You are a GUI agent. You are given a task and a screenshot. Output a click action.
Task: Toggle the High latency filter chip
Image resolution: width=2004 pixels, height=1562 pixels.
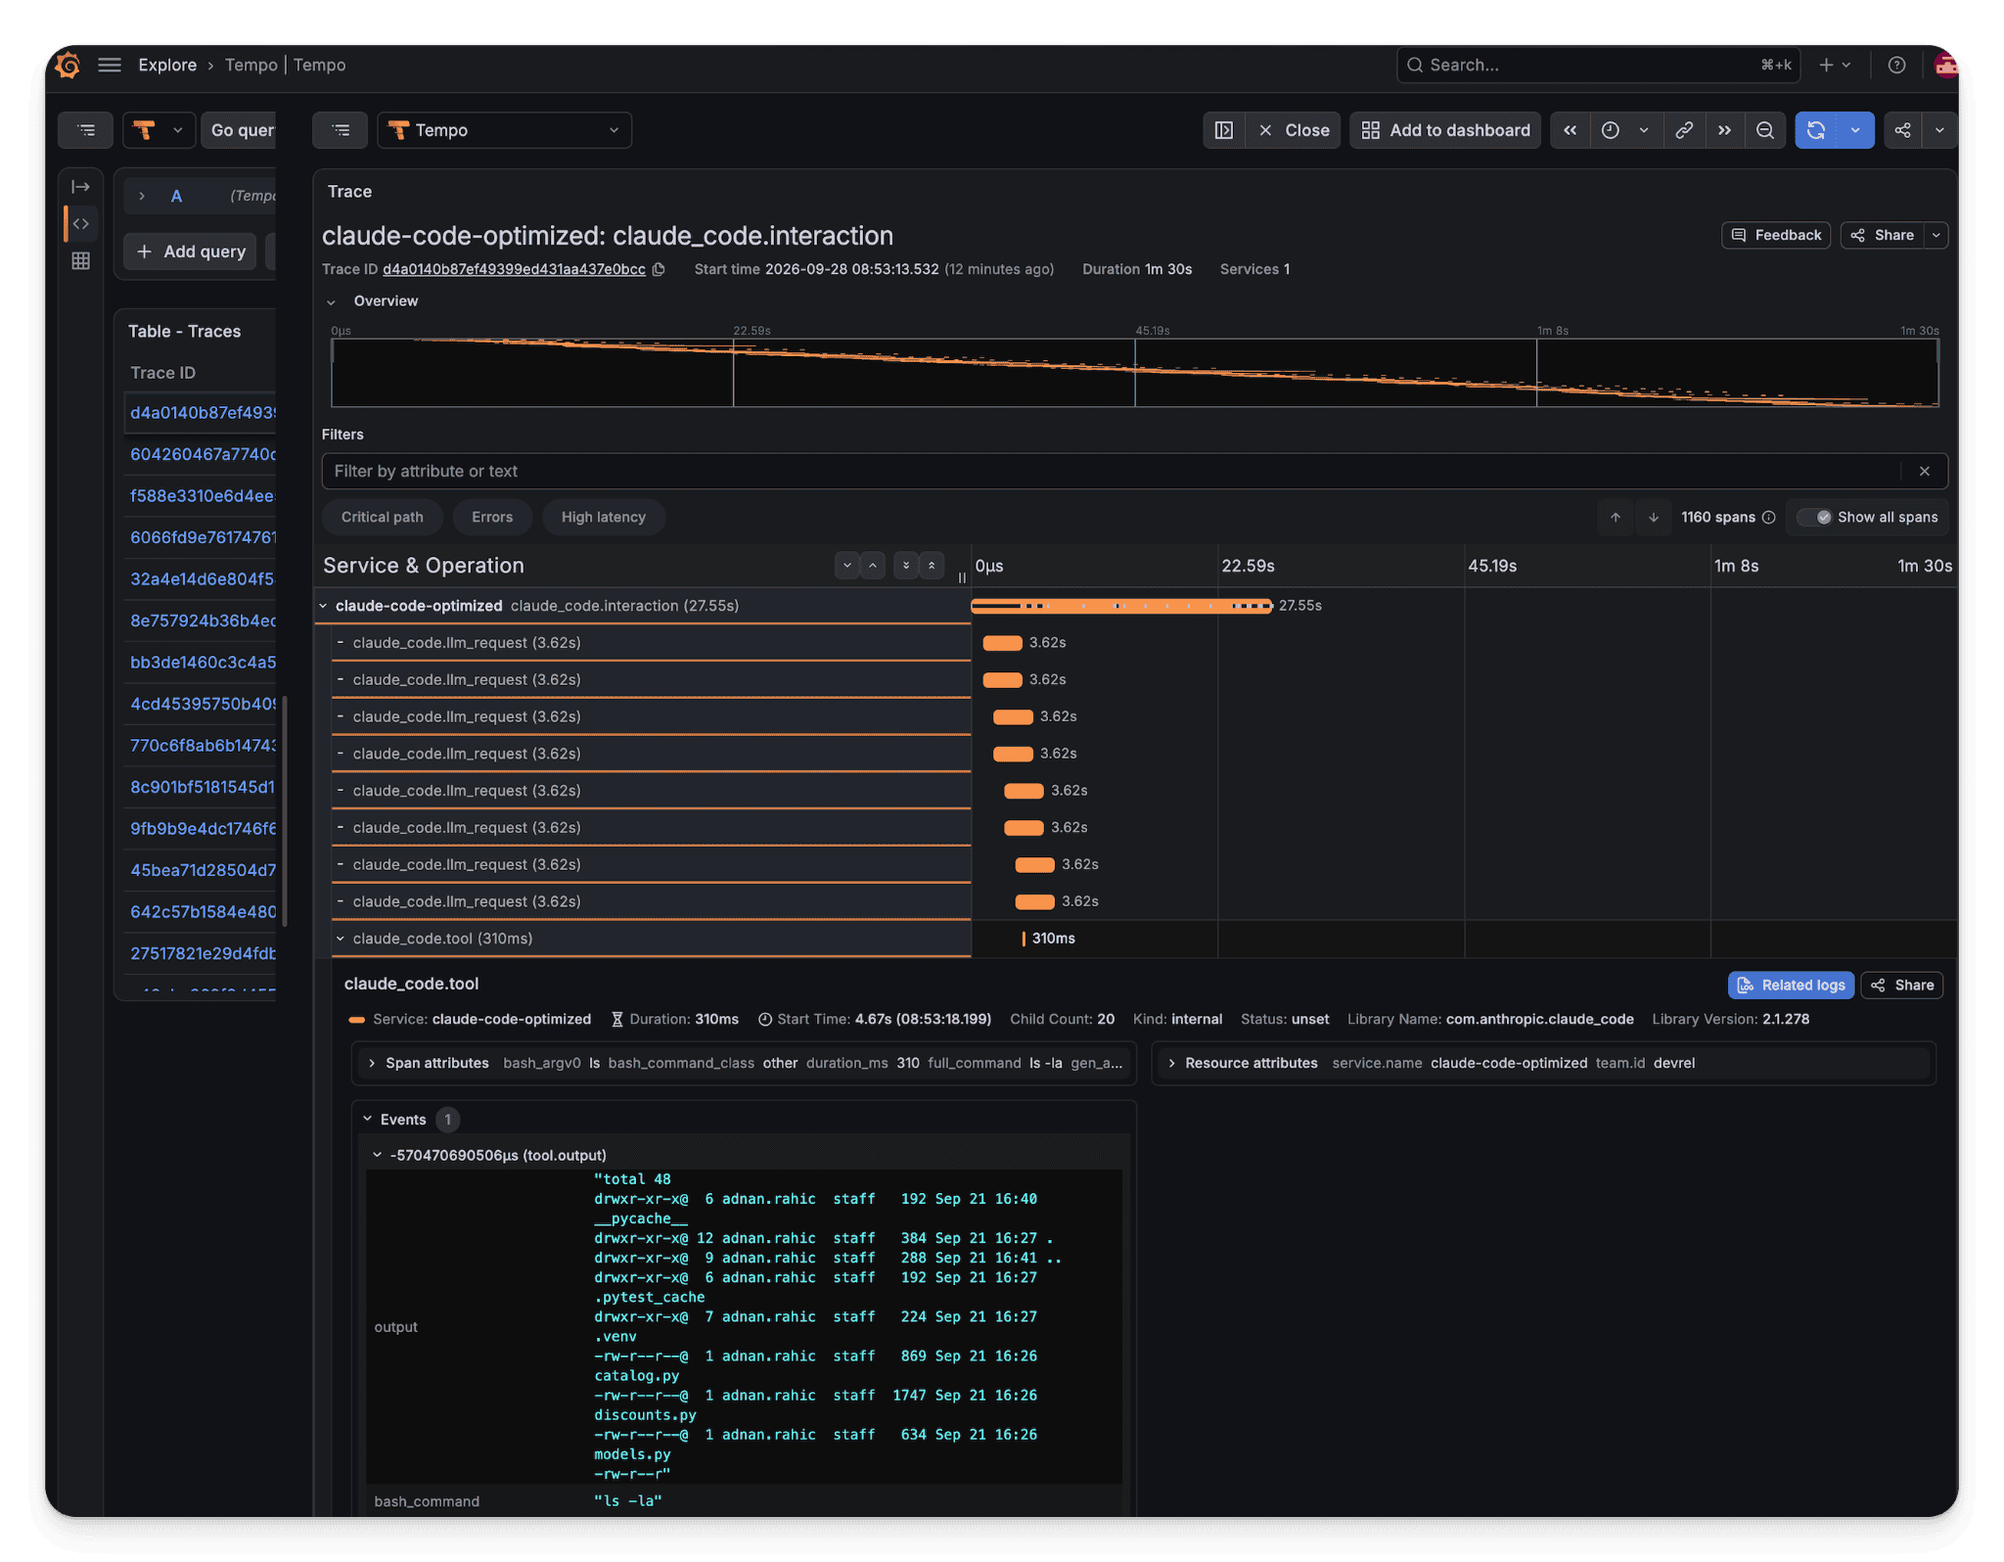[604, 517]
